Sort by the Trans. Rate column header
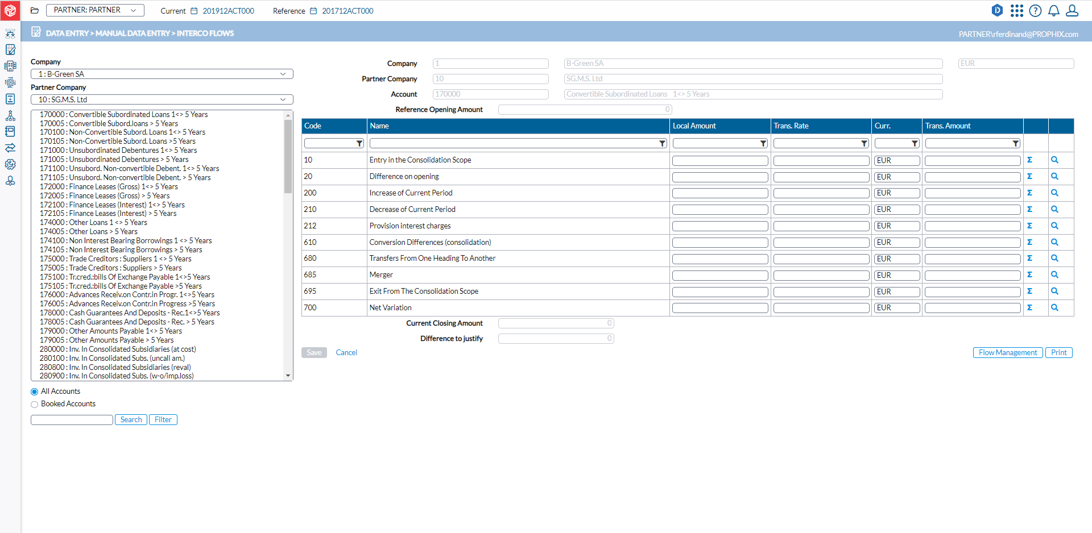 821,126
